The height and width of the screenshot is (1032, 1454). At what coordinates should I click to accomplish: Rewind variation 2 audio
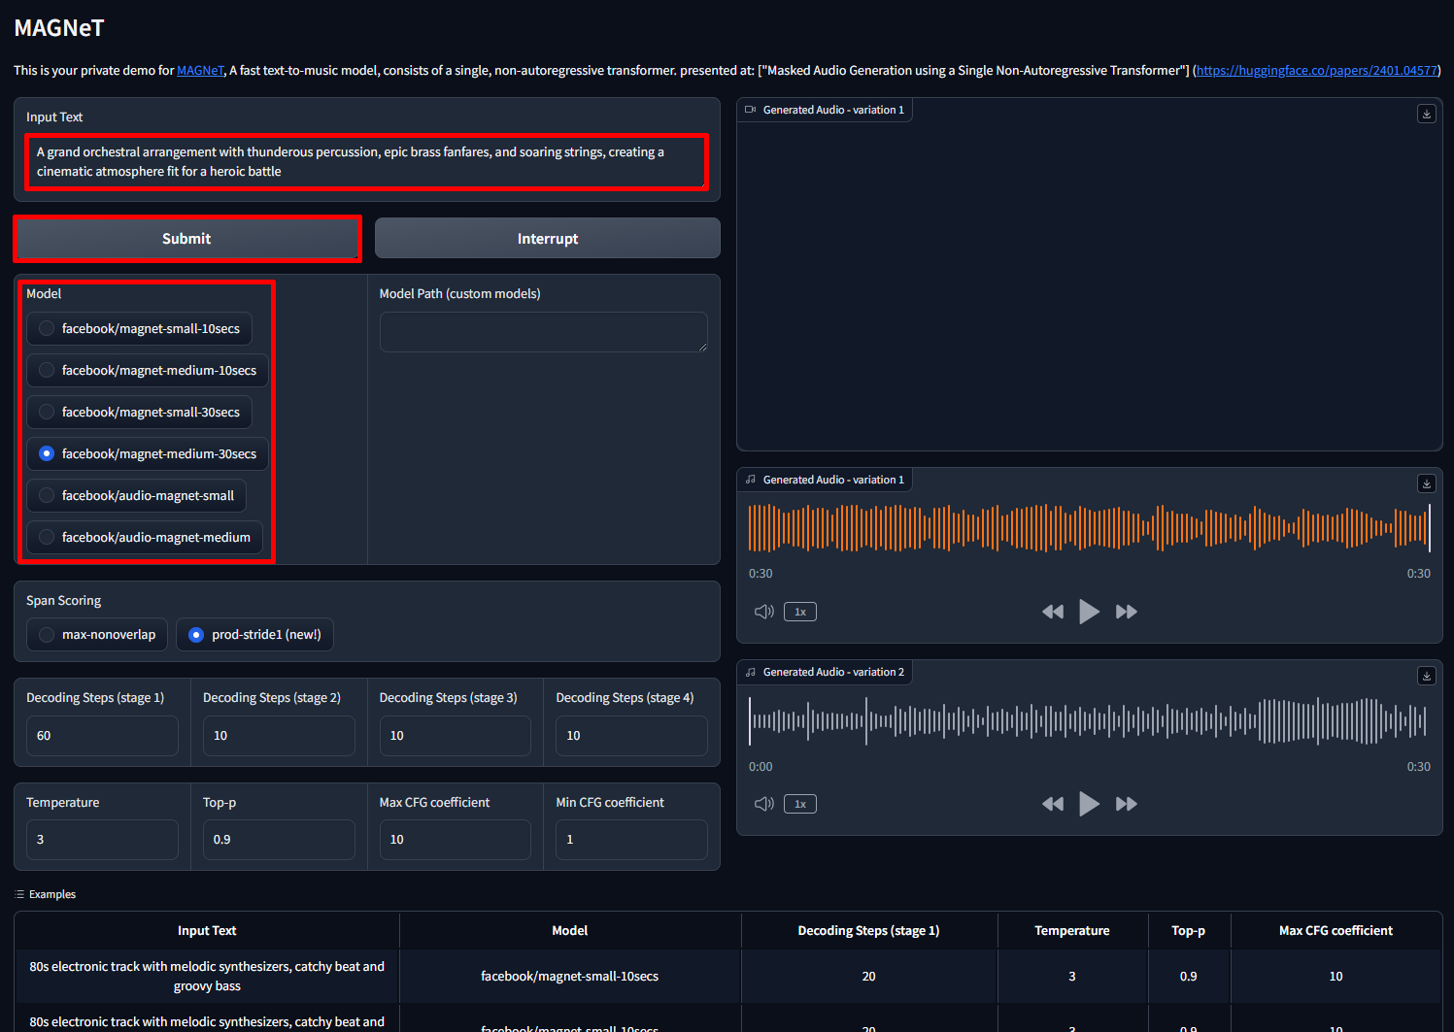coord(1053,804)
